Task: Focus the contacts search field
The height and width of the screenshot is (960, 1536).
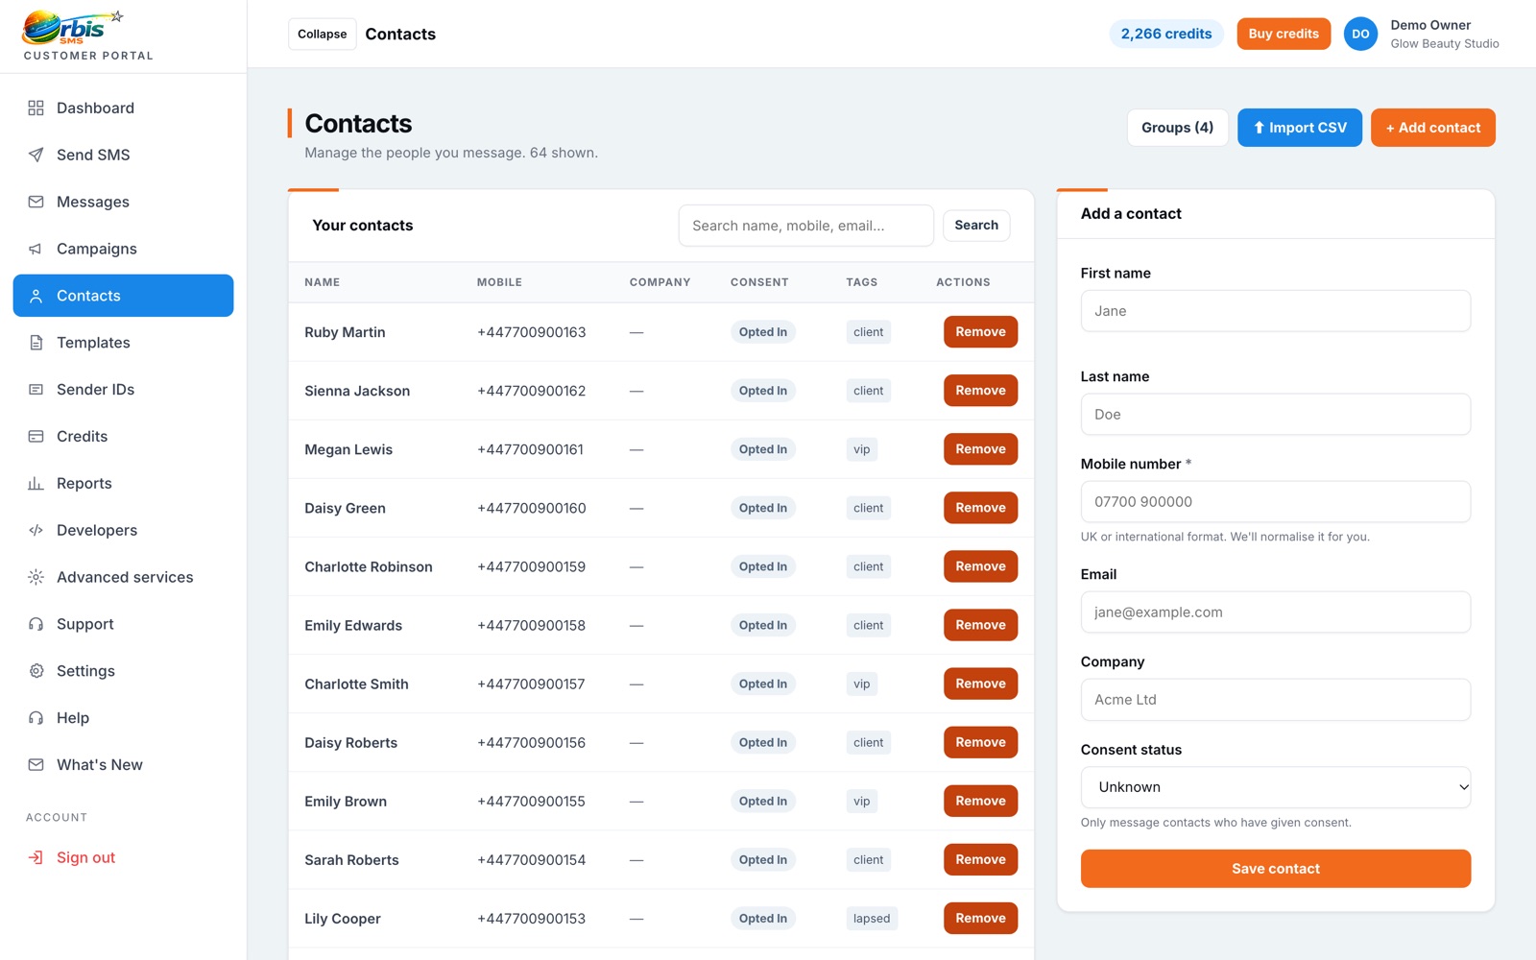Action: [x=806, y=226]
